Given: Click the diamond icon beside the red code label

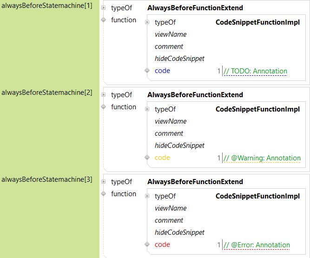Looking at the screenshot, I should click(147, 245).
